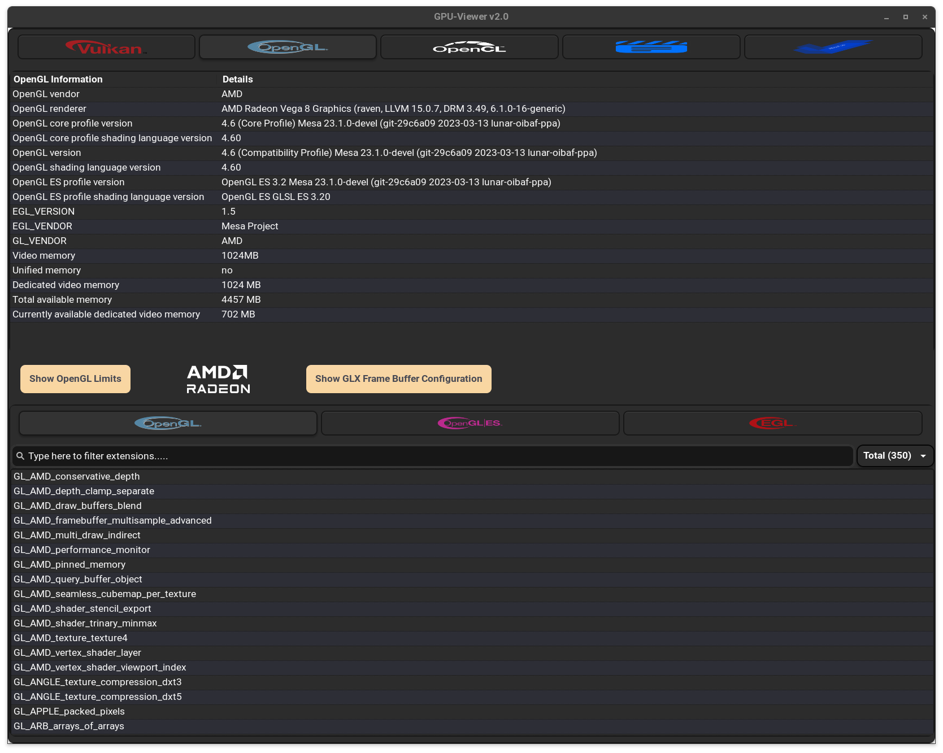This screenshot has height=753, width=943.
Task: Click the blue clapperboard icon tab
Action: pyautogui.click(x=651, y=47)
